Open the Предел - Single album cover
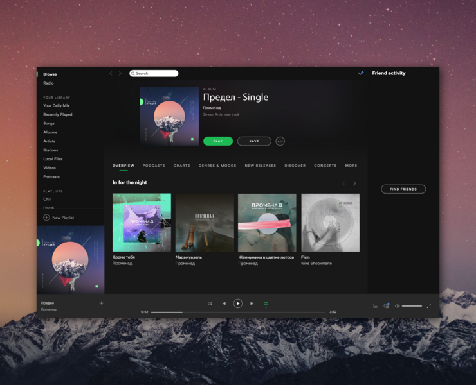Viewport: 476px width, 385px height. [169, 116]
